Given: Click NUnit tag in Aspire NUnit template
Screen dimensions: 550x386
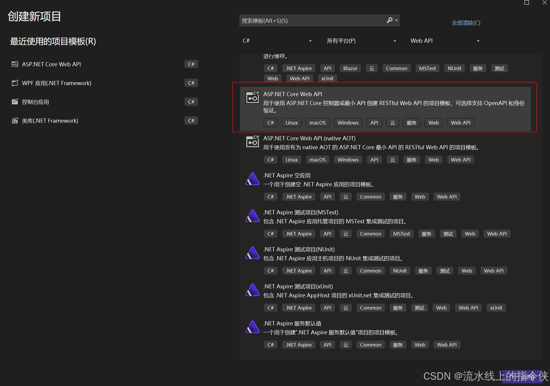Looking at the screenshot, I should point(400,271).
